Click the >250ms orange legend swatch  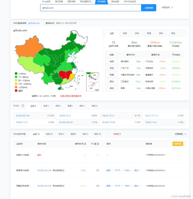pos(16,87)
